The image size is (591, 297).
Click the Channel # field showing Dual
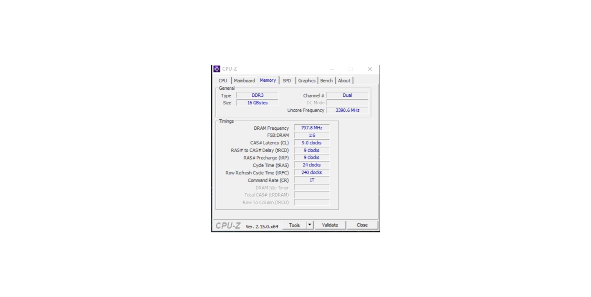347,96
